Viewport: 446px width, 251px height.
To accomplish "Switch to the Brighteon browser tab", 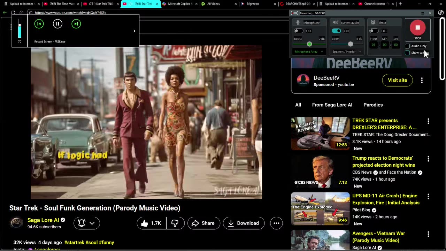I will tap(253, 4).
